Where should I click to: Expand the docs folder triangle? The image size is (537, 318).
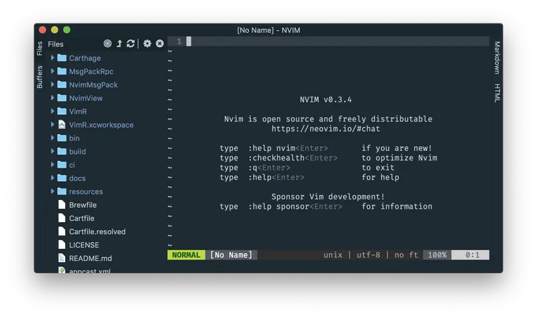[52, 178]
